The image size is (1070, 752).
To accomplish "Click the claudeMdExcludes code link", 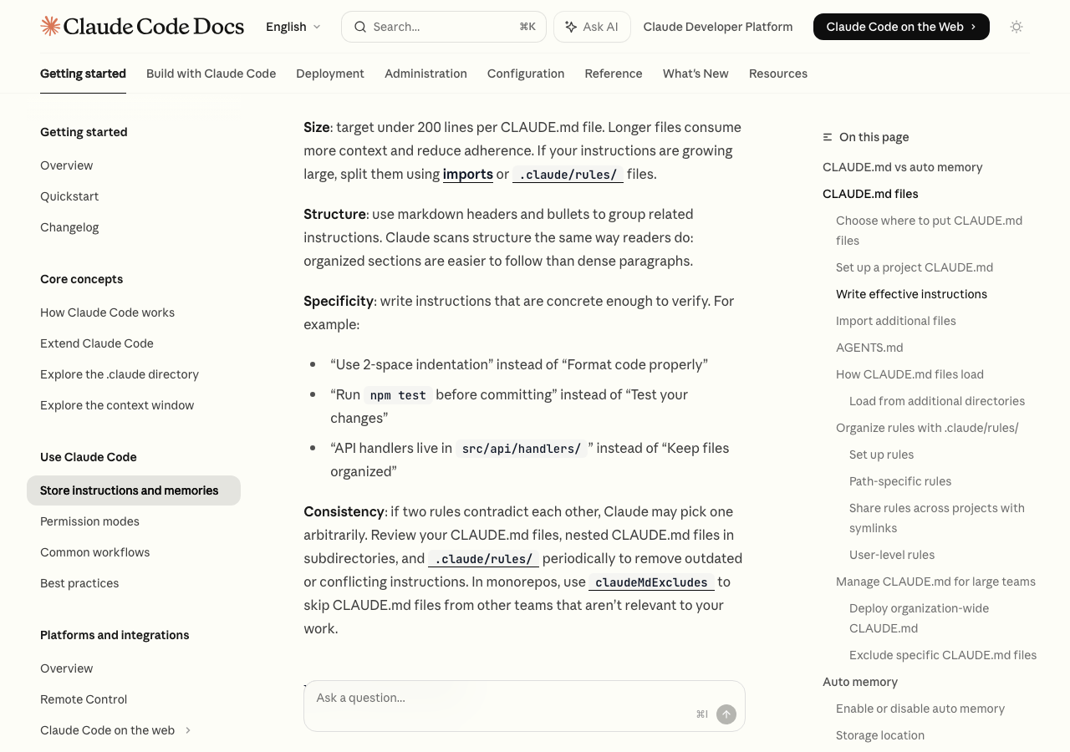I will pos(651,582).
